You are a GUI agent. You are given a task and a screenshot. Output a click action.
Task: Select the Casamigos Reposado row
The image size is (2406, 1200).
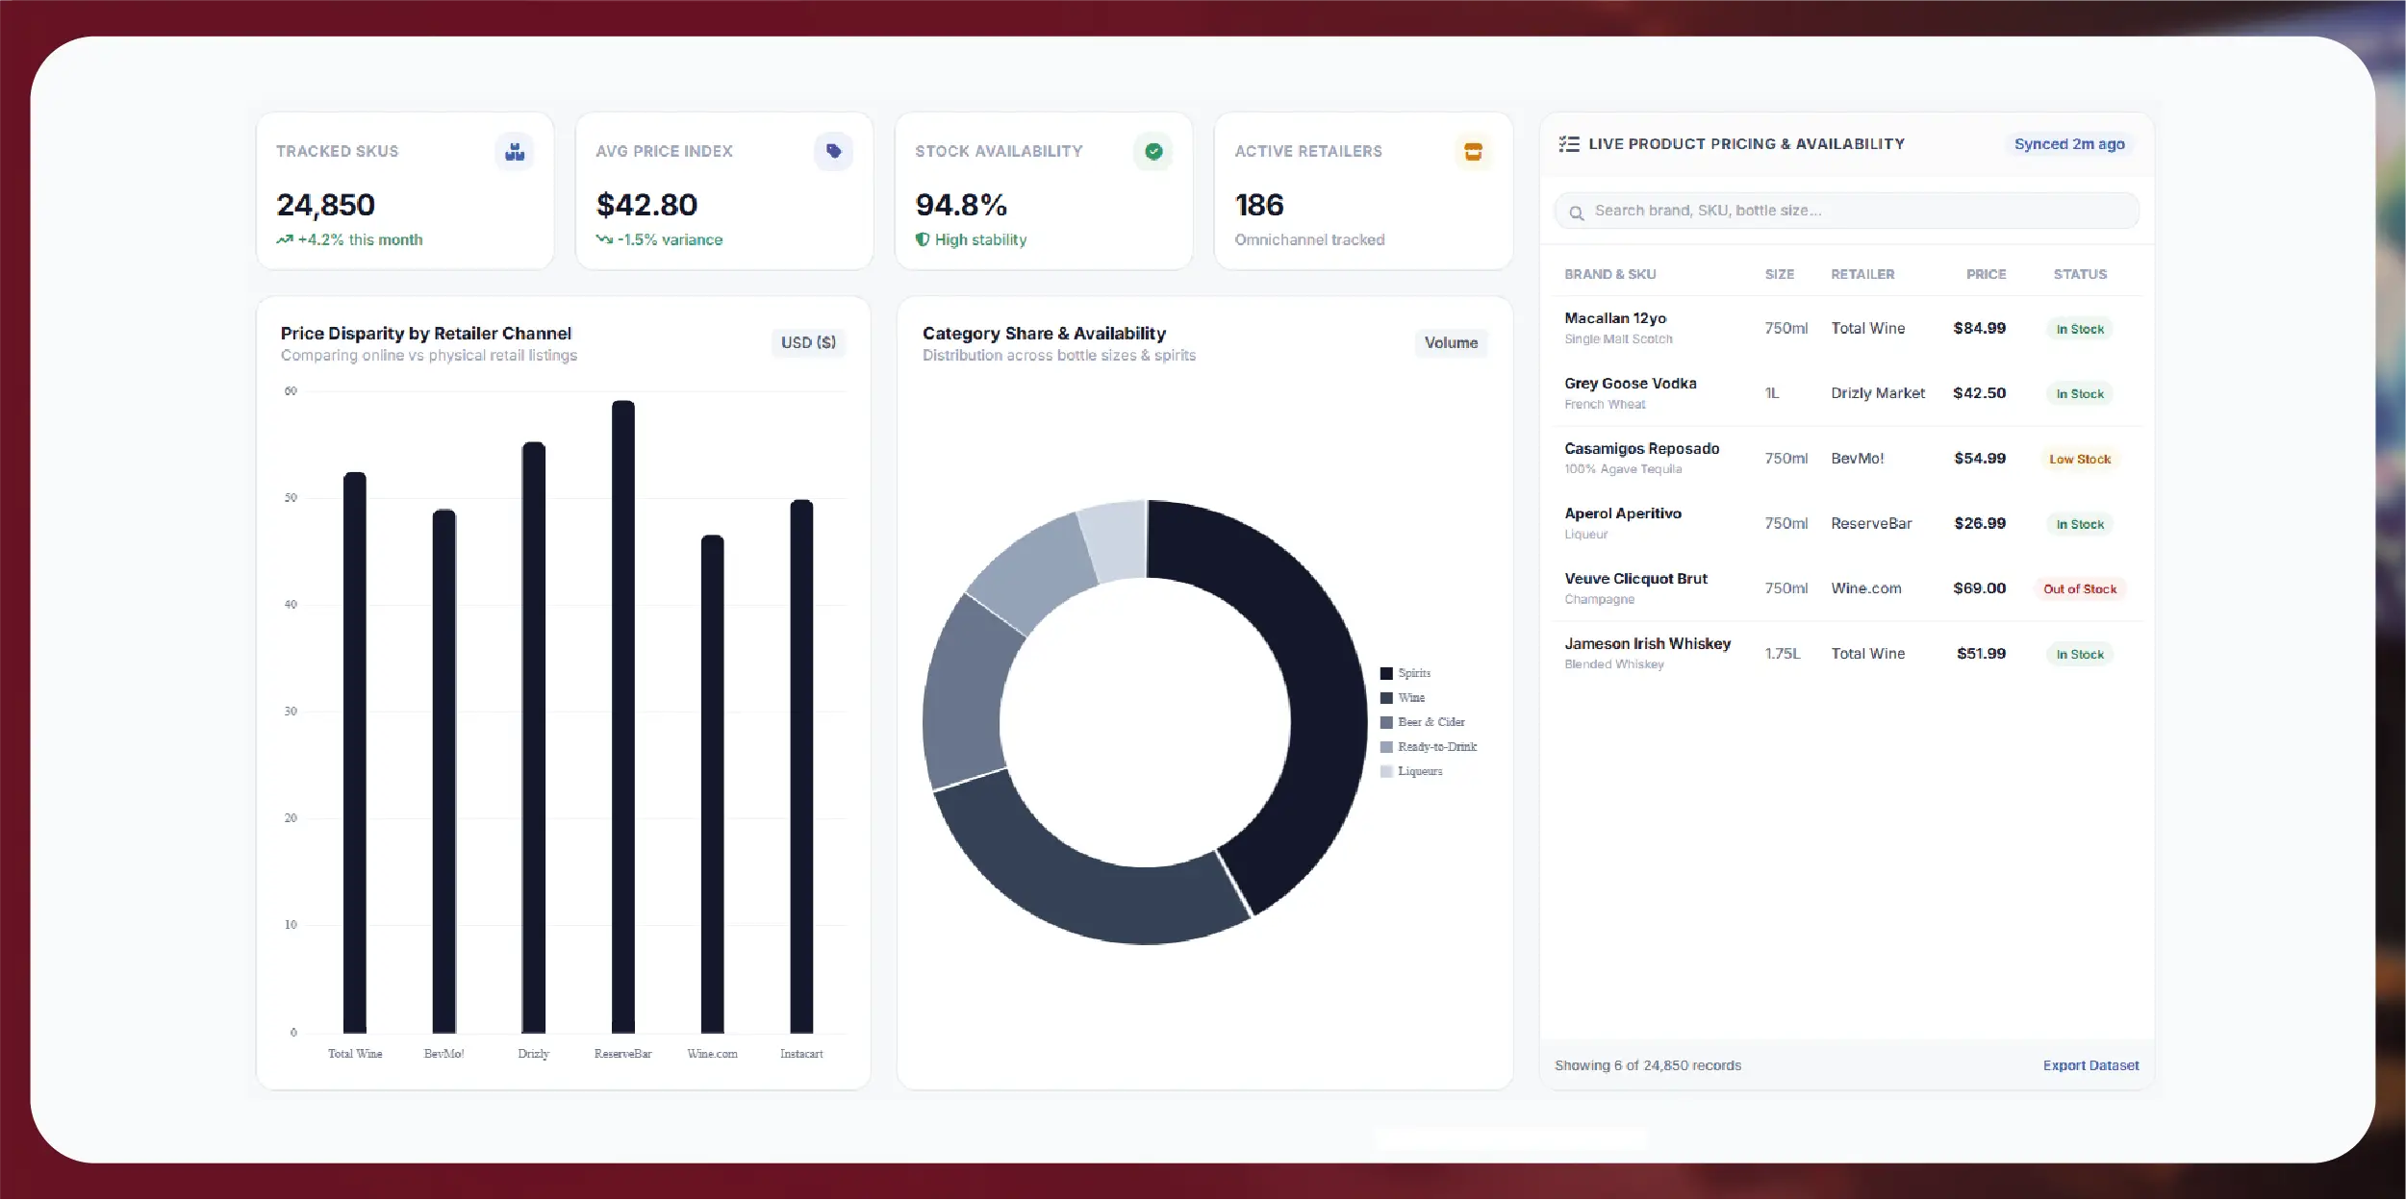1846,459
